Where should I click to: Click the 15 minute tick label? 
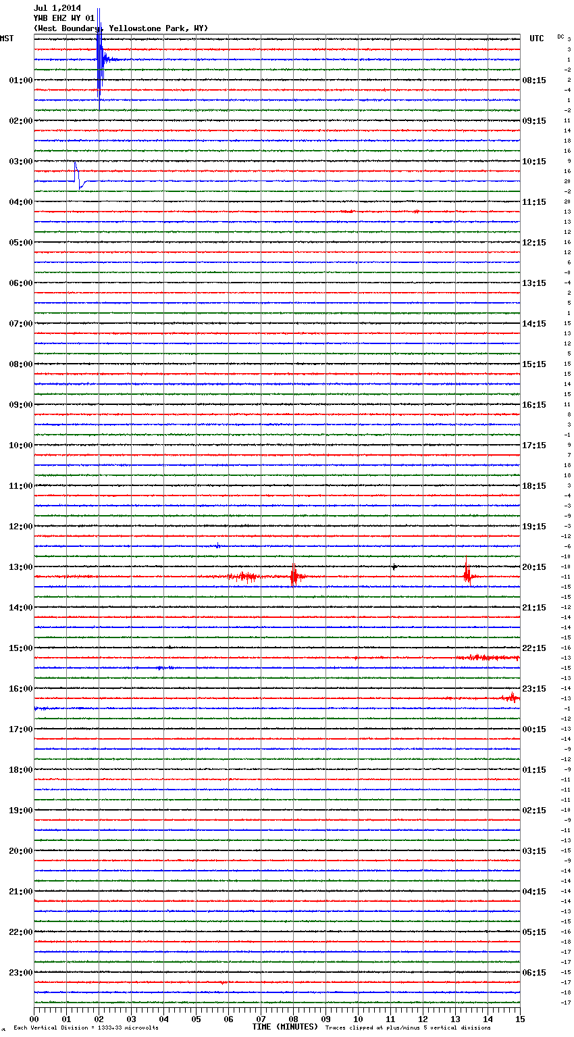520,1019
